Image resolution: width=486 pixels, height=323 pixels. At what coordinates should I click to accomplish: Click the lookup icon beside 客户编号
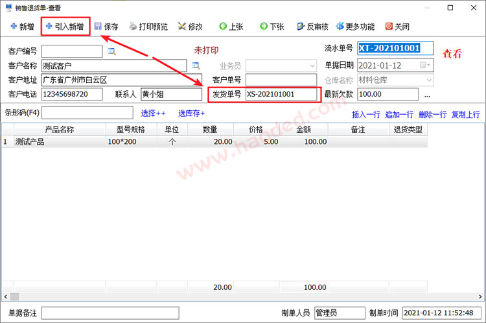[111, 51]
